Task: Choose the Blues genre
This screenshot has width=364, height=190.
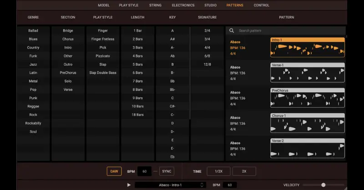Action: pos(33,39)
